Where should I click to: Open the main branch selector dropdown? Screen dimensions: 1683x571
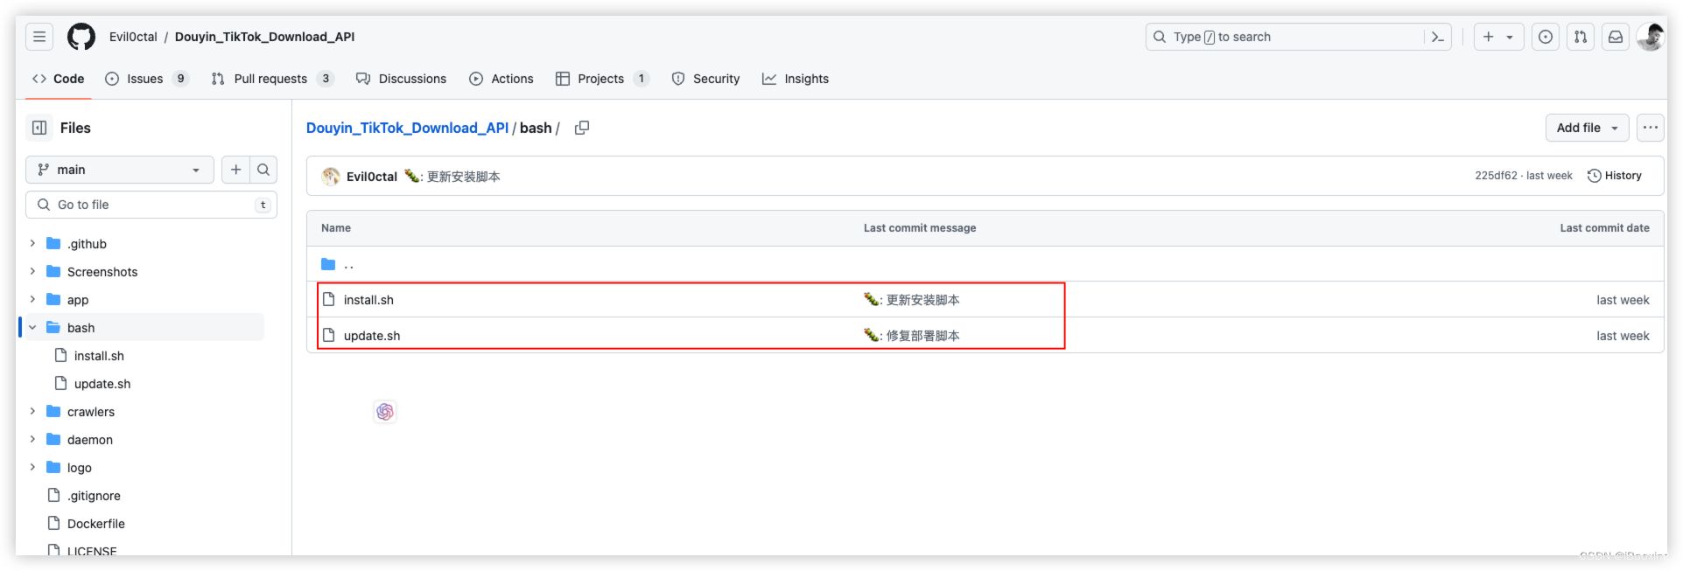tap(120, 170)
